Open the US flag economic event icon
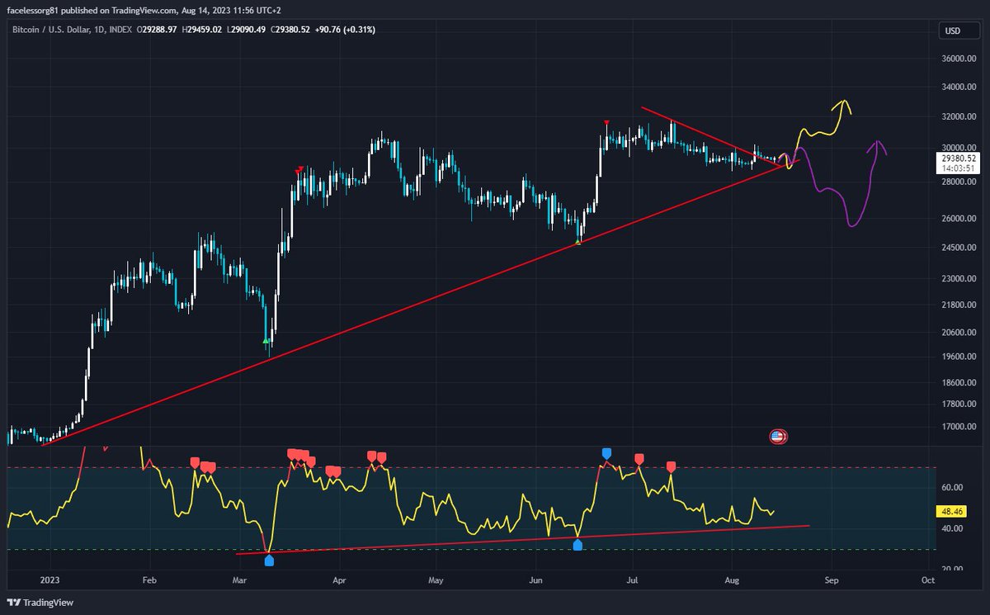Viewport: 990px width, 615px height. click(x=778, y=436)
